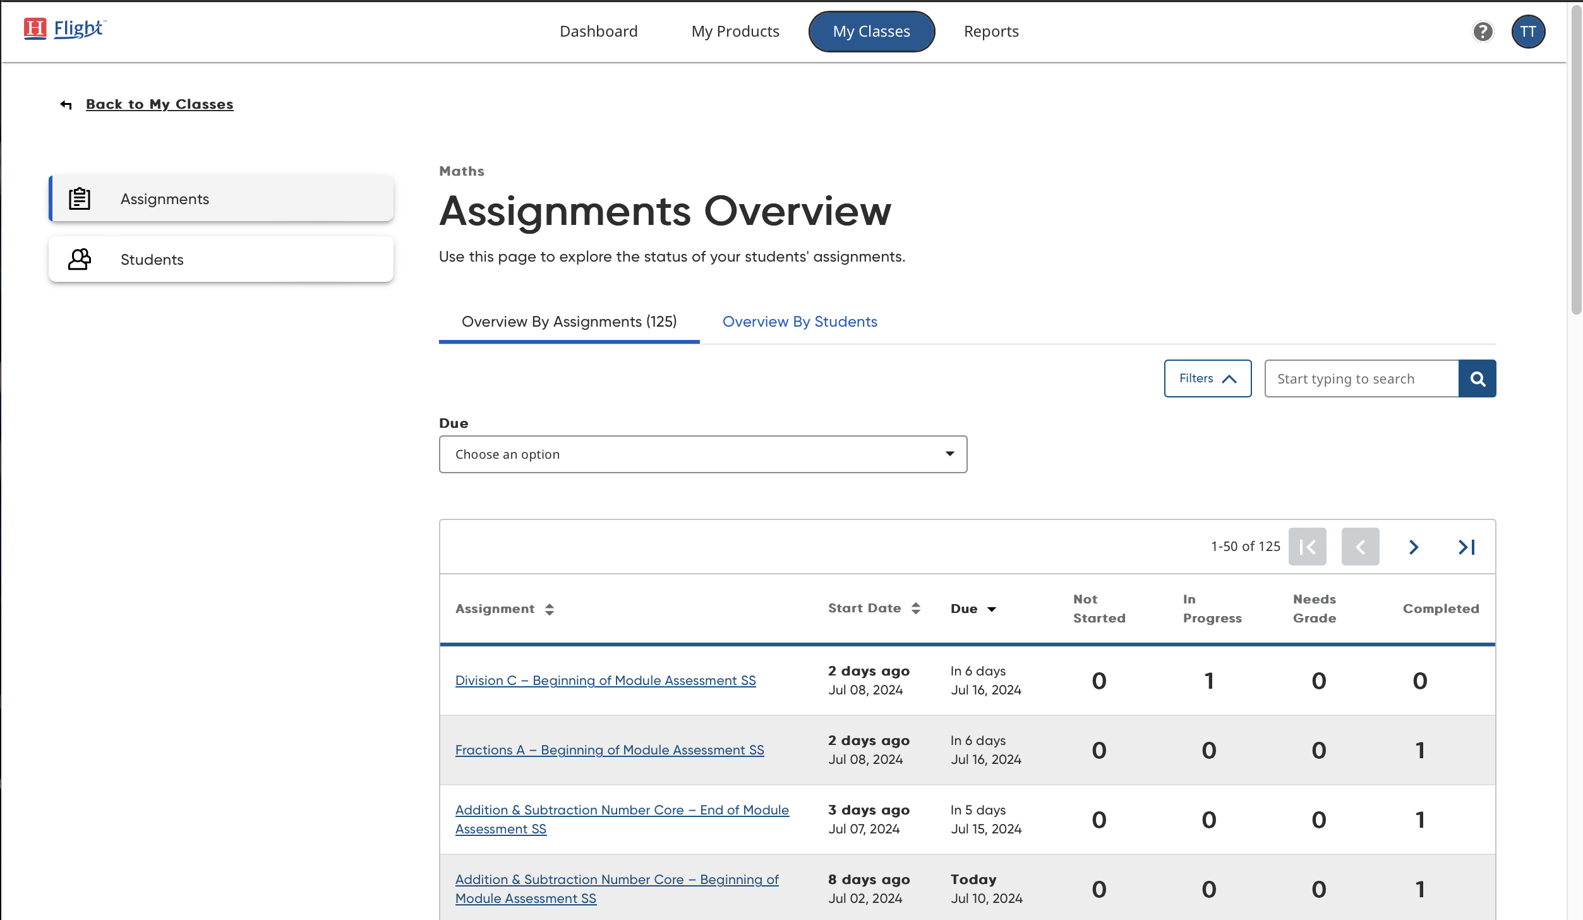Viewport: 1583px width, 920px height.
Task: Open Division C Beginning of Module Assessment
Action: (x=605, y=681)
